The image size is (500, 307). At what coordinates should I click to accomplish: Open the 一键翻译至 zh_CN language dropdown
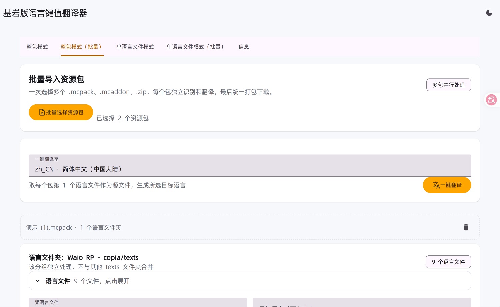[250, 165]
